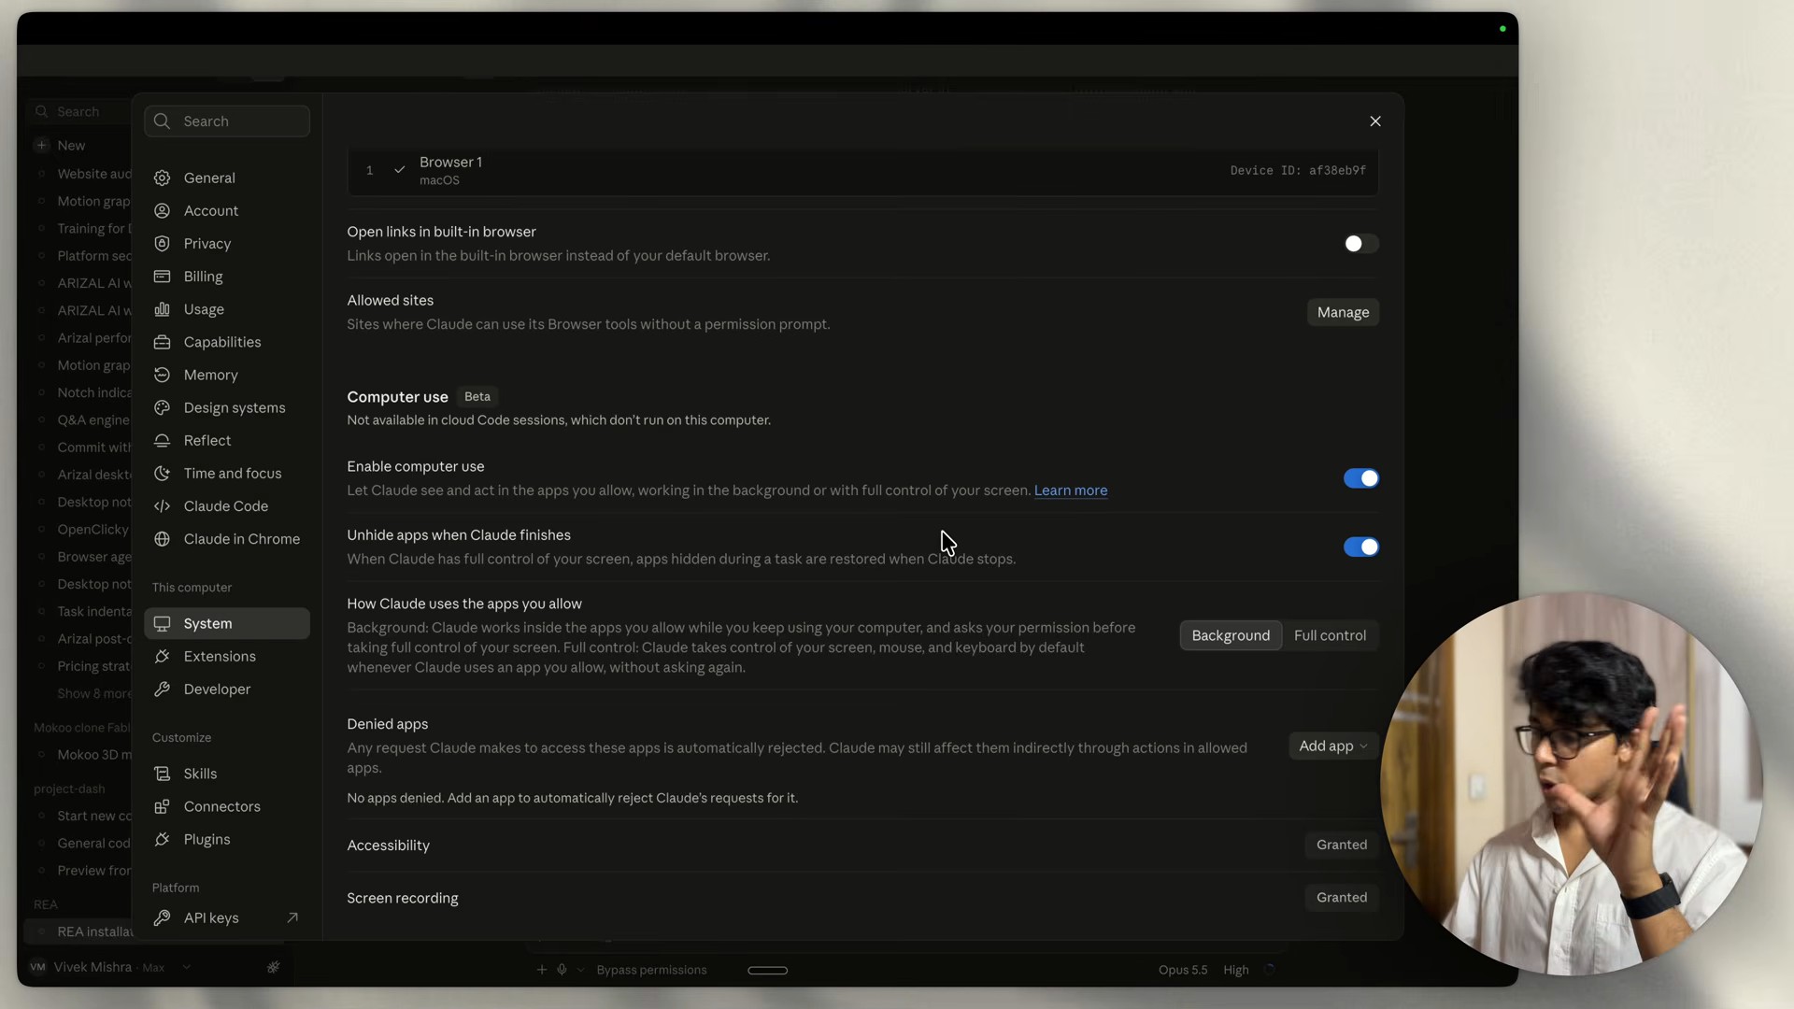
Task: Open General settings via its gear icon
Action: click(x=162, y=178)
